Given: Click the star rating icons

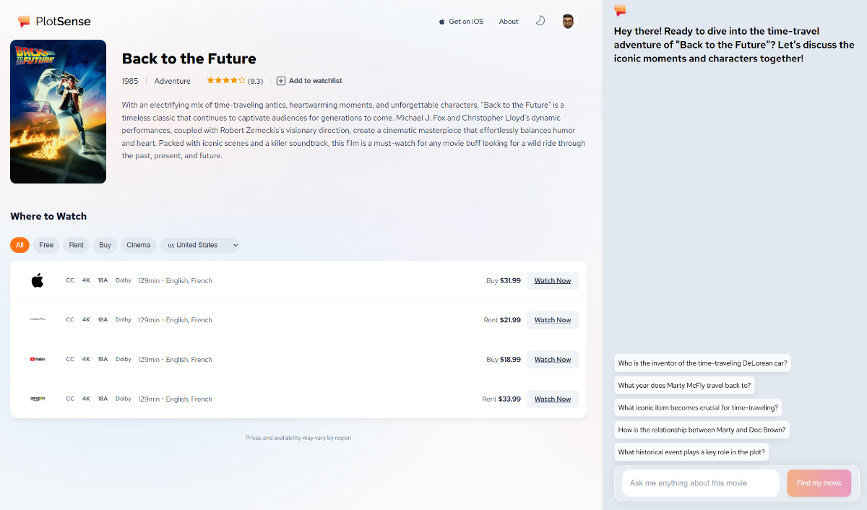Looking at the screenshot, I should click(x=225, y=81).
